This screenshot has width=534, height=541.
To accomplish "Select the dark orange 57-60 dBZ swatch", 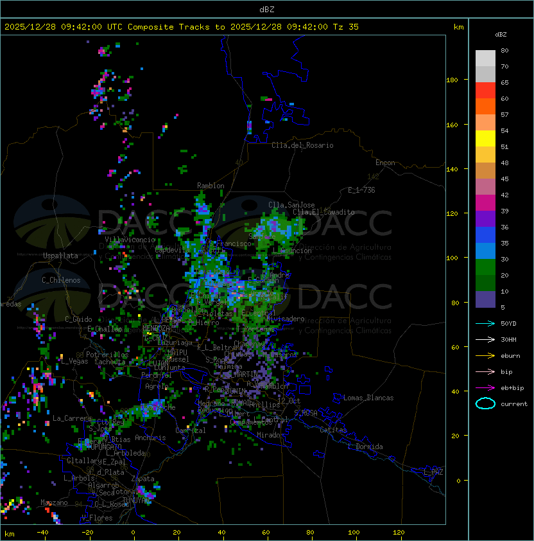I will pos(485,106).
